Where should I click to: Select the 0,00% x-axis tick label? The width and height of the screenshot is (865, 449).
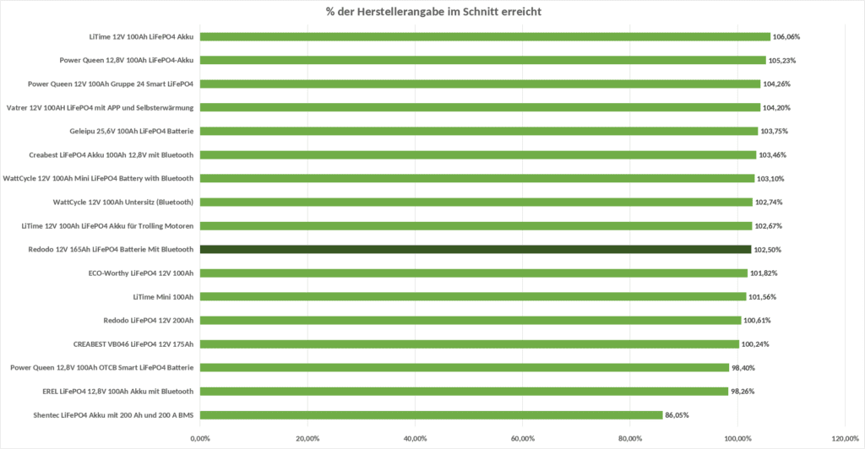click(200, 439)
